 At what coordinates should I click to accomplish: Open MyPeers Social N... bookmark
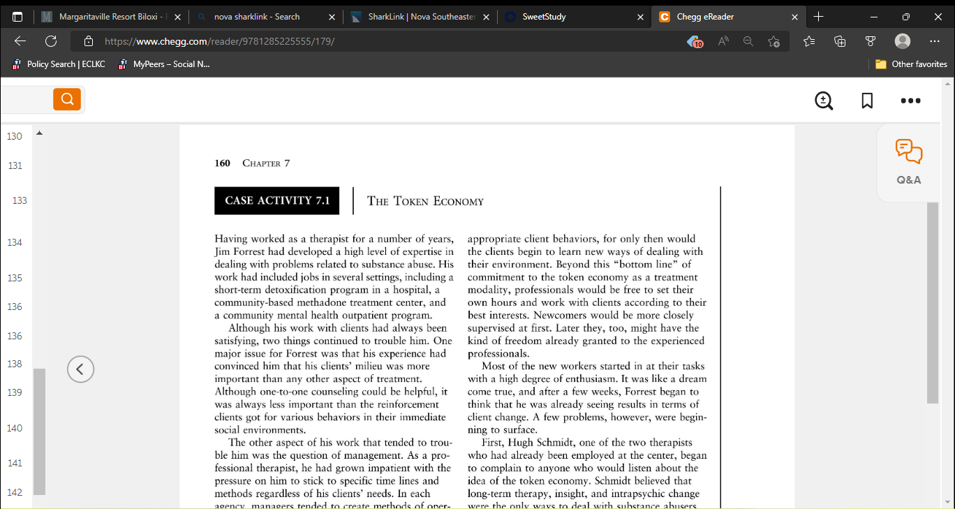coord(164,64)
